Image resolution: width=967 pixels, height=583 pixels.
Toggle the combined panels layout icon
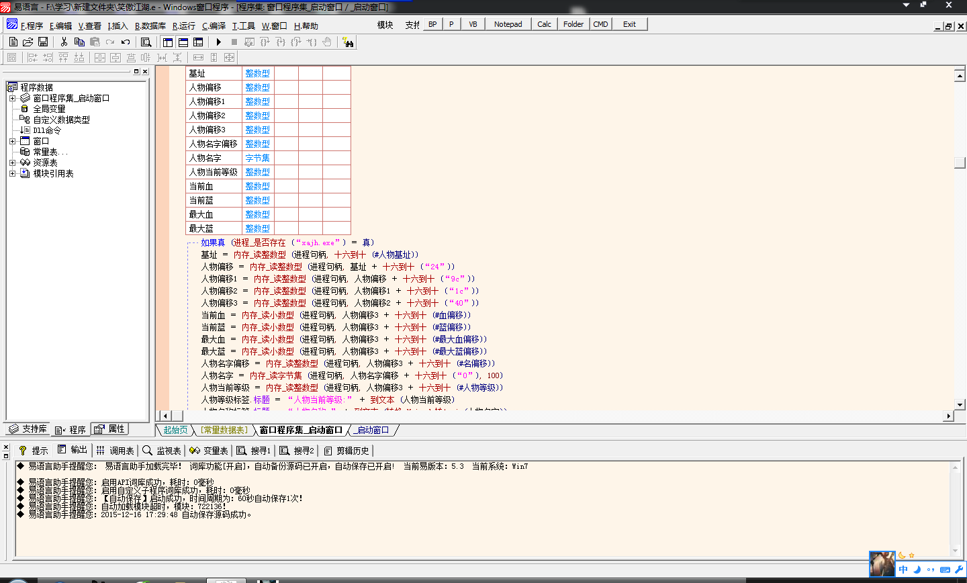[198, 42]
